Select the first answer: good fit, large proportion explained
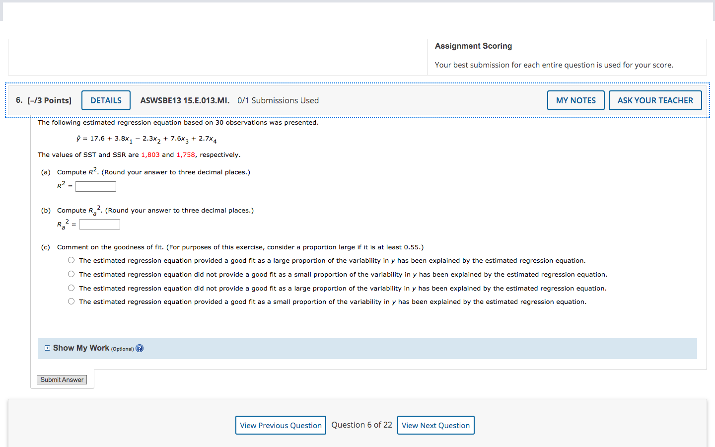Screen dimensions: 715x447 click(x=71, y=260)
